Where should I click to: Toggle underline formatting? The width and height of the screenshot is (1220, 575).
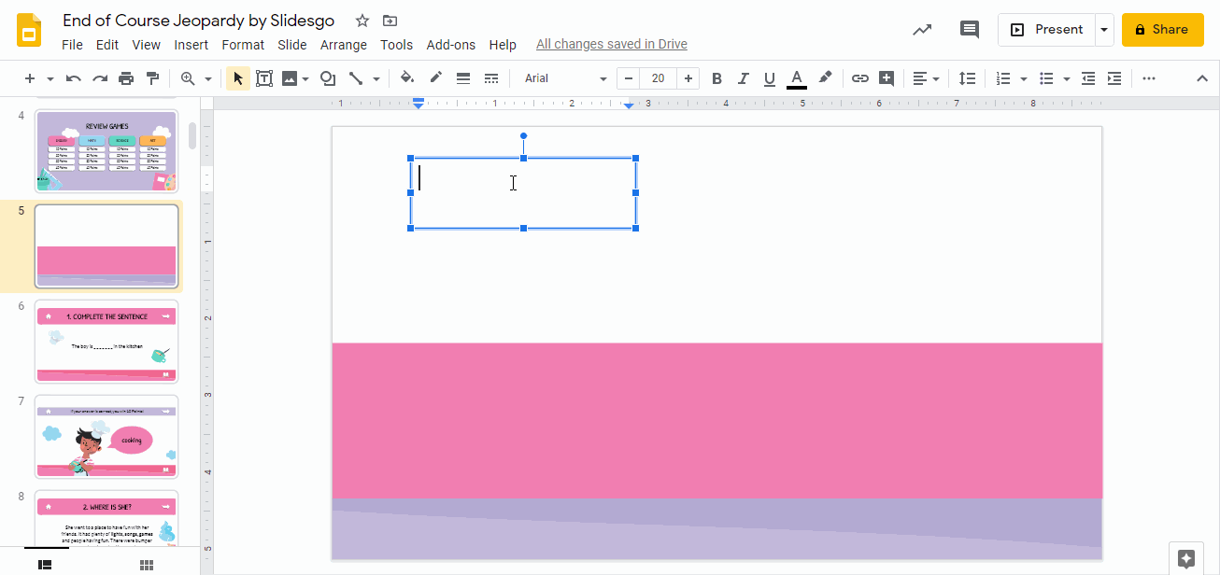tap(769, 77)
